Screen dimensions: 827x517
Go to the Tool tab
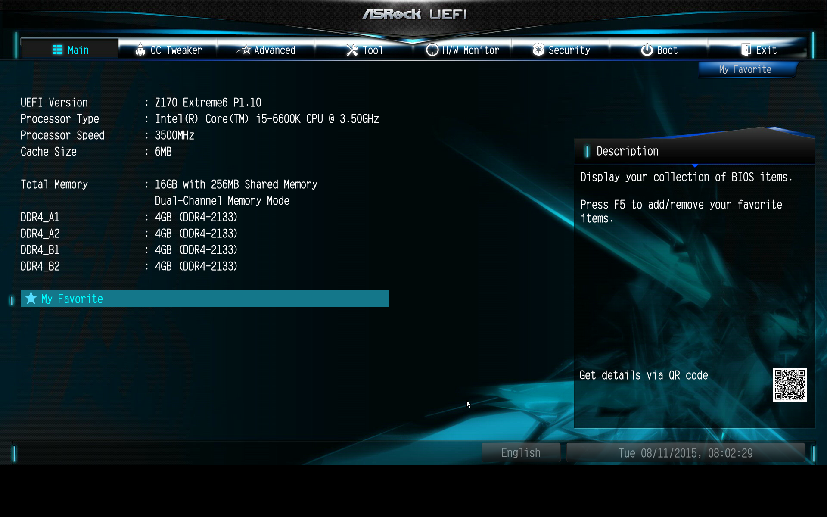pos(364,49)
